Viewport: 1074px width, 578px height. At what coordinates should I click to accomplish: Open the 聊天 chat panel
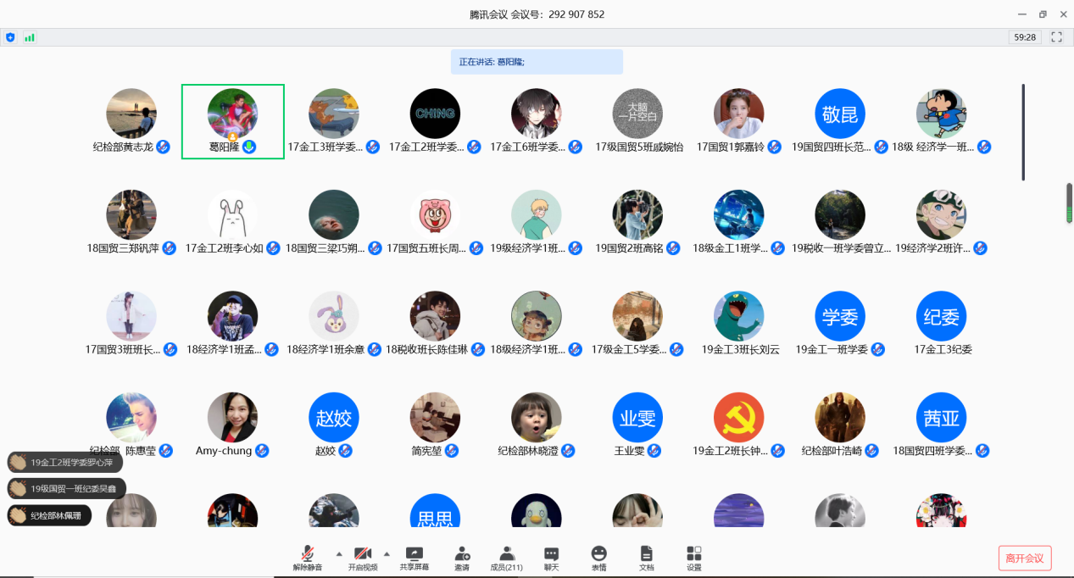point(551,558)
